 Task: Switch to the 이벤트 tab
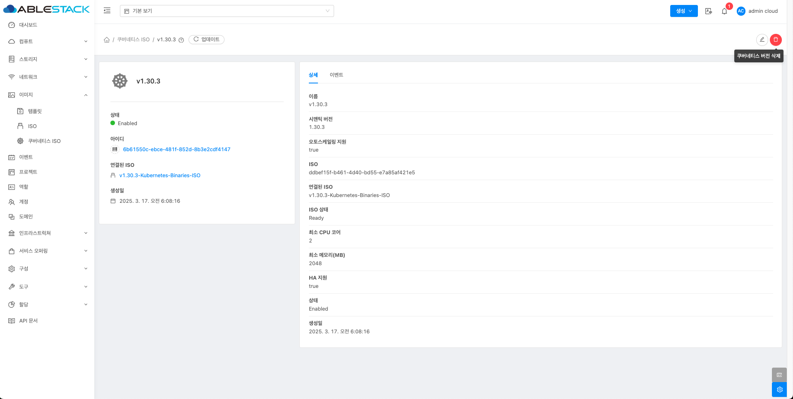point(336,75)
